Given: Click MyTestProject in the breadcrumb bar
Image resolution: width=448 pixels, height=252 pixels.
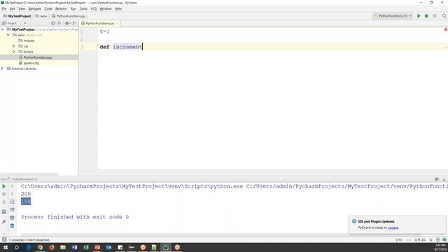Looking at the screenshot, I should point(17,16).
